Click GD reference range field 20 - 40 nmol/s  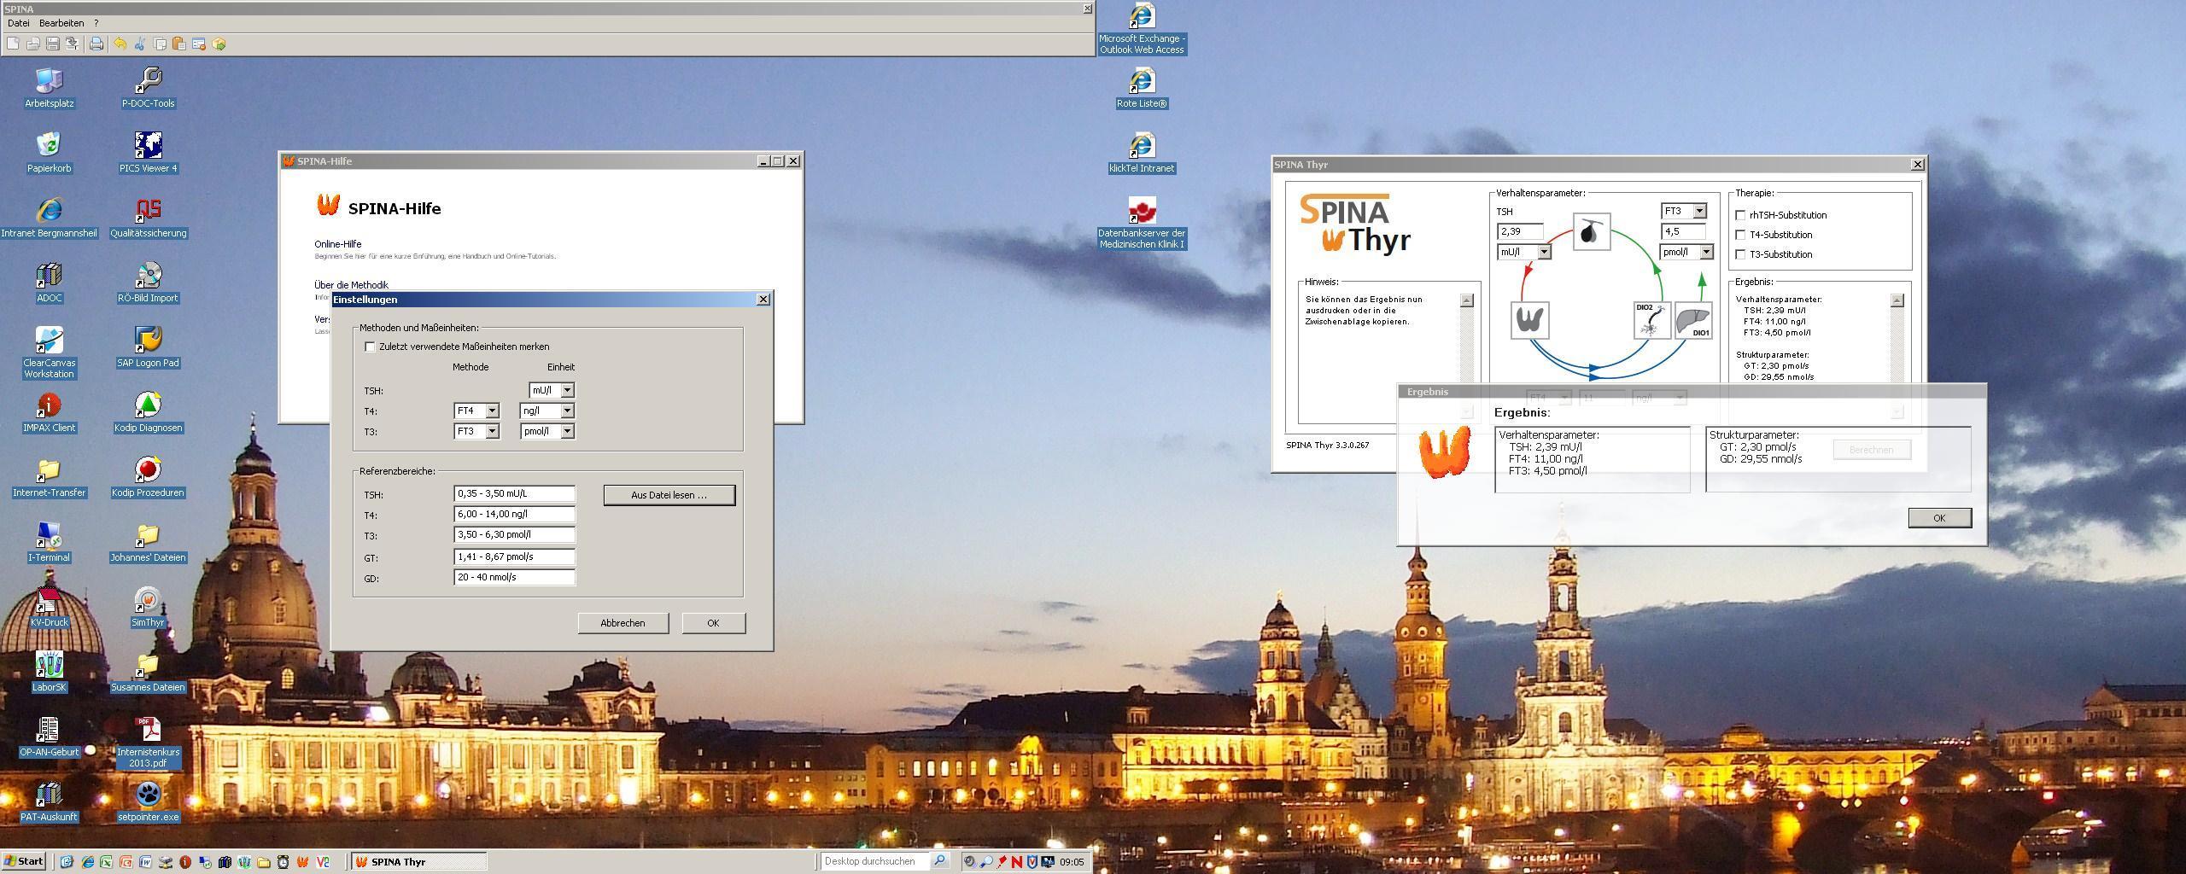pyautogui.click(x=515, y=577)
